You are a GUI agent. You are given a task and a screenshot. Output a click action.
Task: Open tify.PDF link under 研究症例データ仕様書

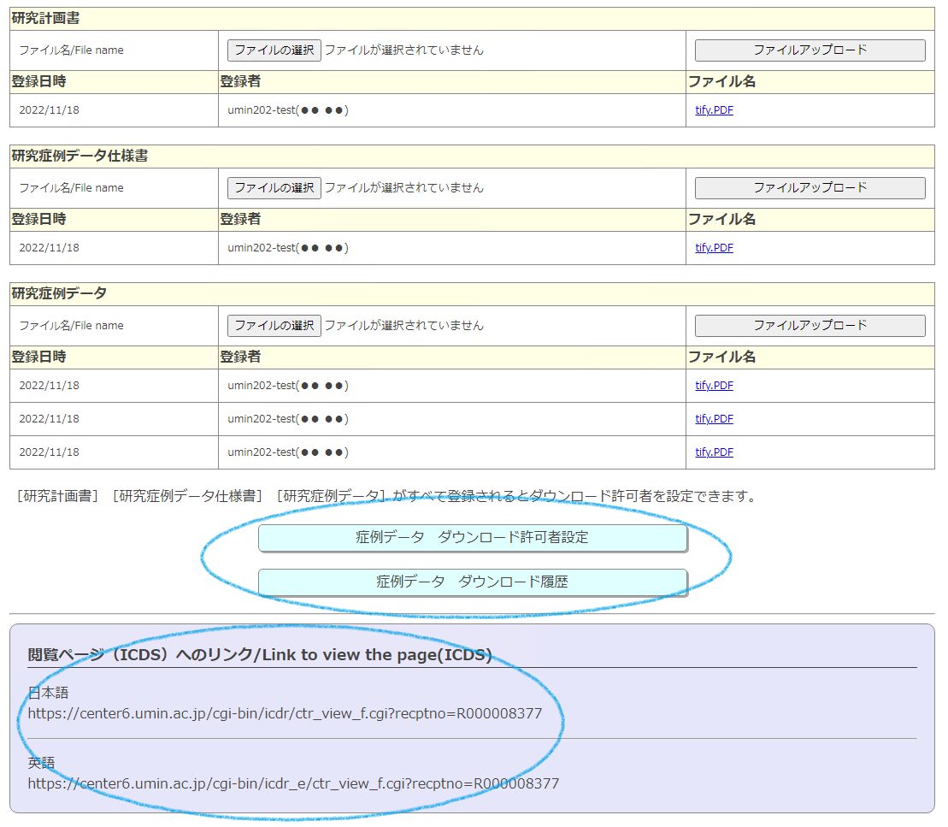coord(714,248)
